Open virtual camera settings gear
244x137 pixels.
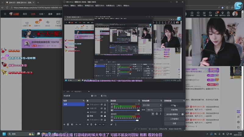[x=182, y=114]
